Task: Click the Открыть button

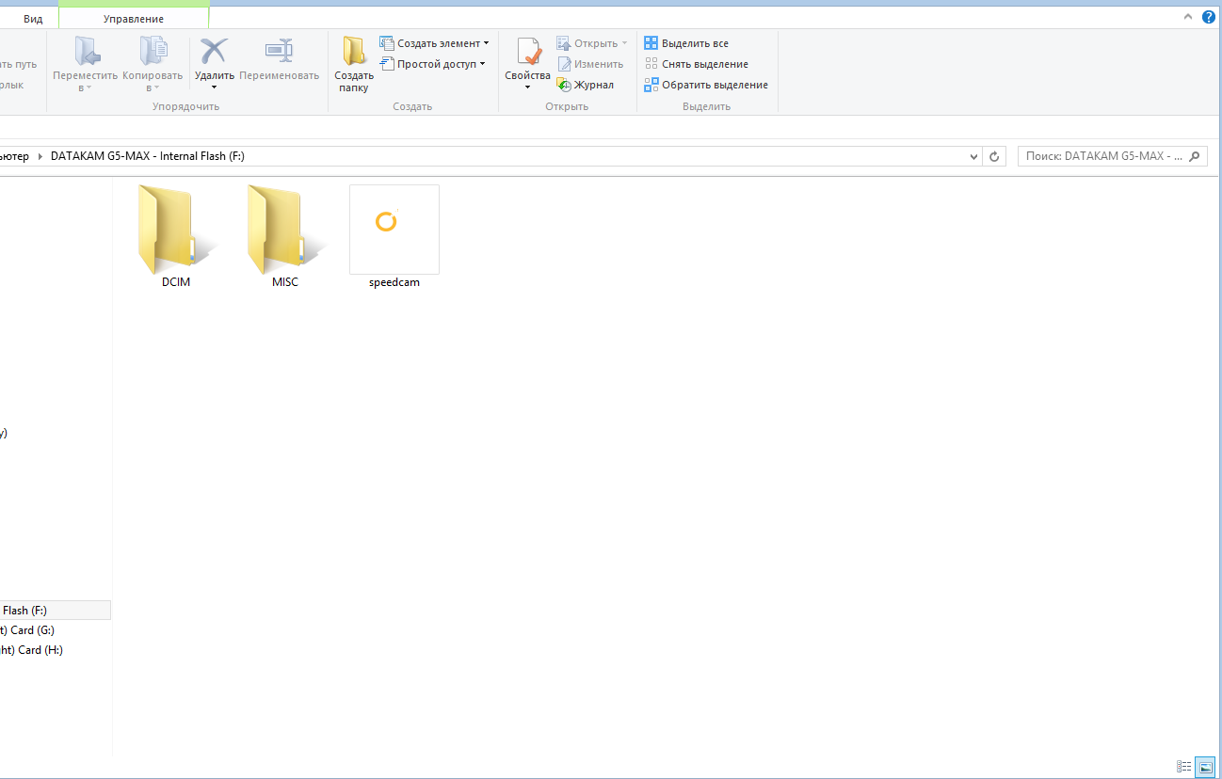Action: tap(587, 43)
